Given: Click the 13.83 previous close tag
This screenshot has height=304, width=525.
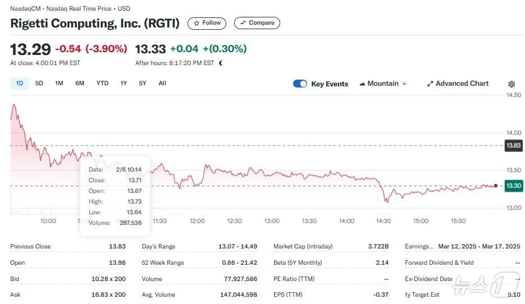Looking at the screenshot, I should coord(513,145).
